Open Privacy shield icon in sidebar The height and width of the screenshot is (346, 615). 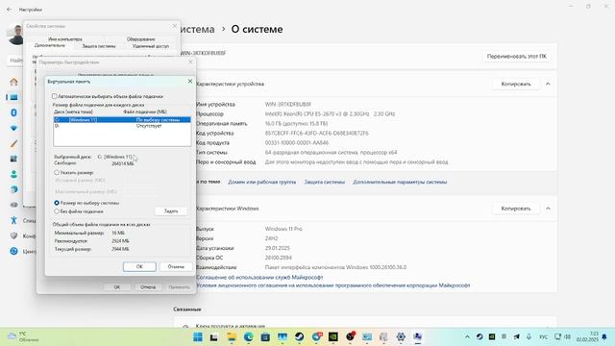click(x=13, y=235)
